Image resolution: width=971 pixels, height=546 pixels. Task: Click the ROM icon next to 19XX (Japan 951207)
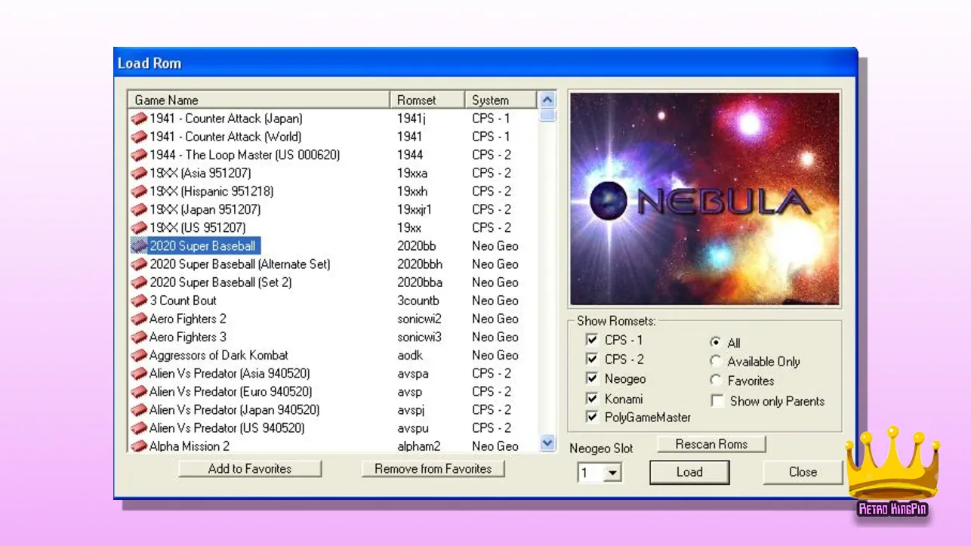click(x=139, y=209)
